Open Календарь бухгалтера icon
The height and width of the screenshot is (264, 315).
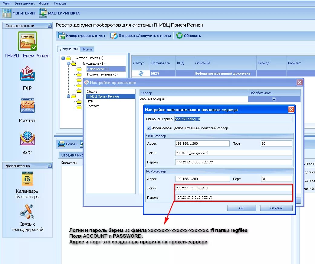(27, 179)
